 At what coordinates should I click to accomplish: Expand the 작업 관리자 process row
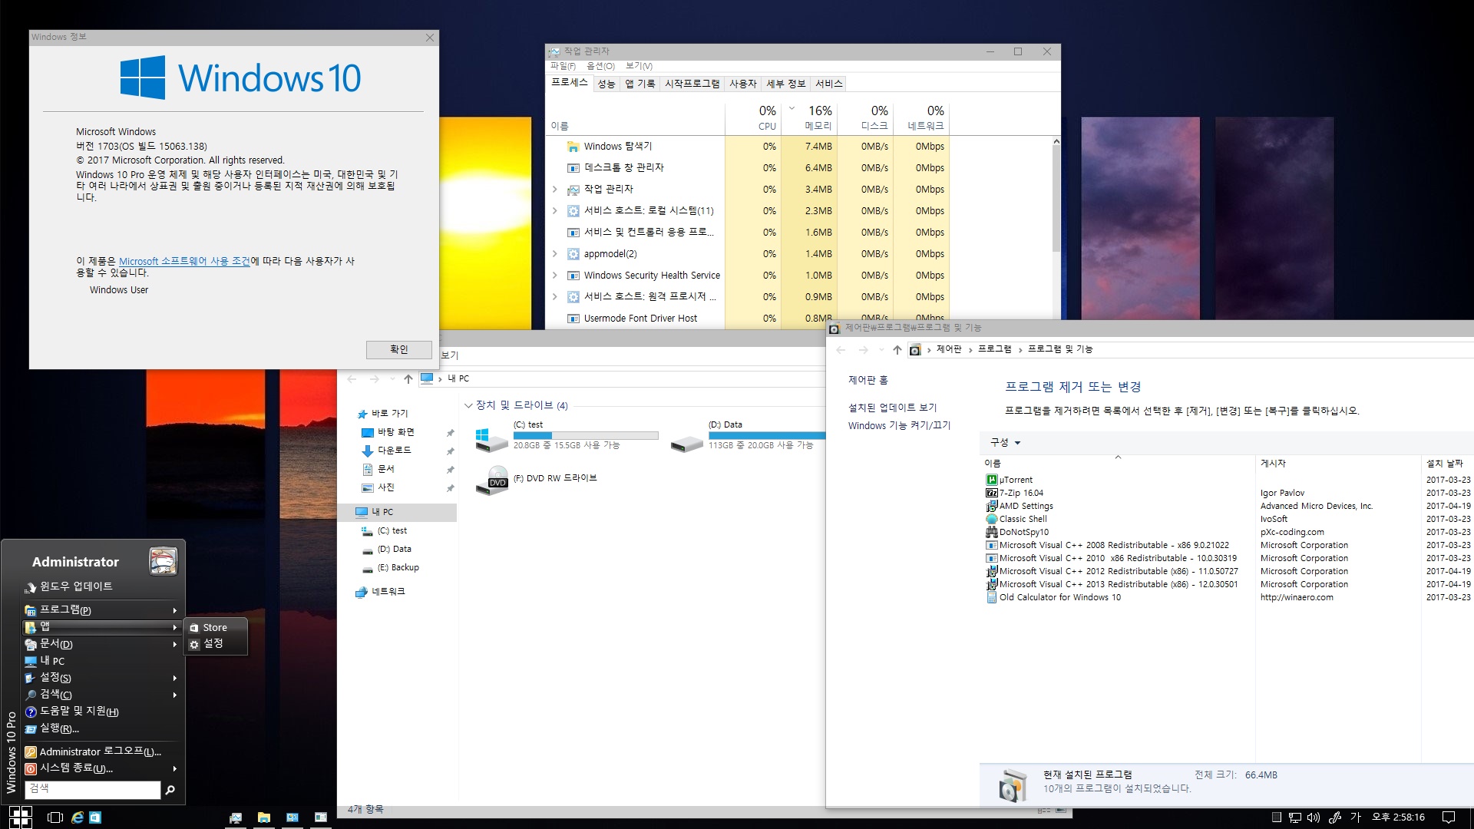[x=555, y=189]
